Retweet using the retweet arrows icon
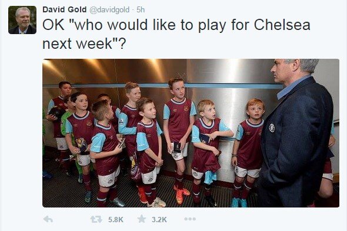 pyautogui.click(x=96, y=219)
